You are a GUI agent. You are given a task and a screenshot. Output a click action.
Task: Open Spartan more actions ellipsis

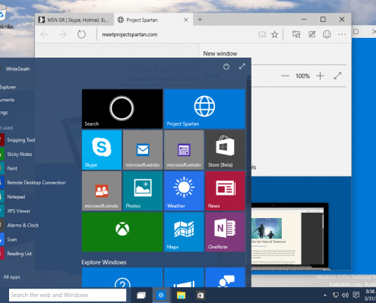(342, 34)
